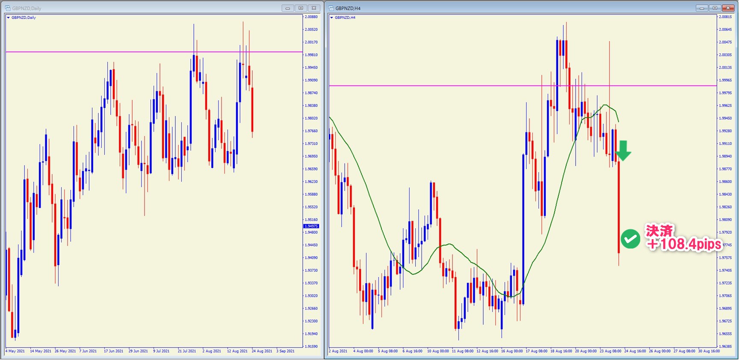
Task: Click the 1.99810 price level on Daily axis
Action: [x=311, y=55]
